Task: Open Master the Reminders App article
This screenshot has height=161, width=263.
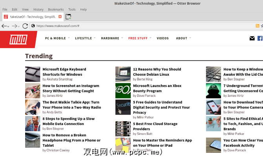Action: (163, 143)
